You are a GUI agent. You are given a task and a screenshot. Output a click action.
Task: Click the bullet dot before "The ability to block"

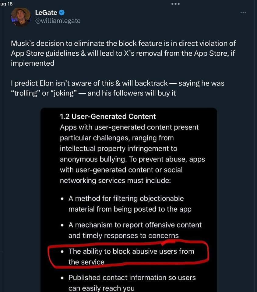click(62, 252)
